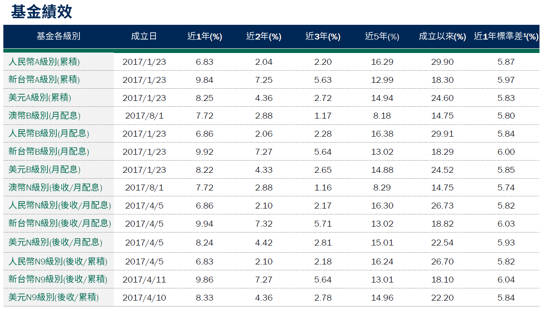The image size is (542, 309).
Task: Click the 近1年(%) column header
Action: [205, 37]
